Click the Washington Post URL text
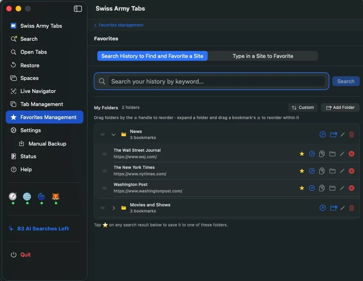Screen dimensions: 363x281 148,191
